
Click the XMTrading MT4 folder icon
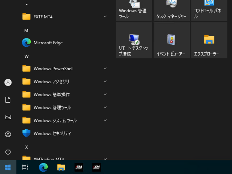pyautogui.click(x=26, y=158)
